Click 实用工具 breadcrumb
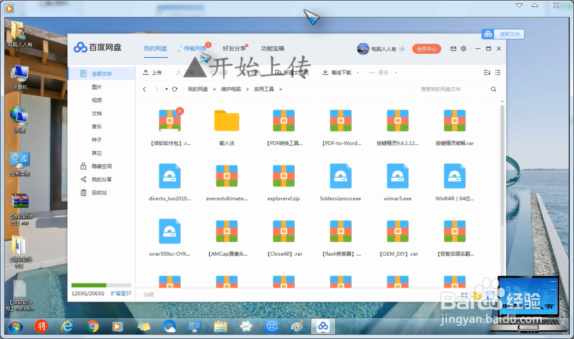Viewport: 574px width, 339px height. coord(264,89)
